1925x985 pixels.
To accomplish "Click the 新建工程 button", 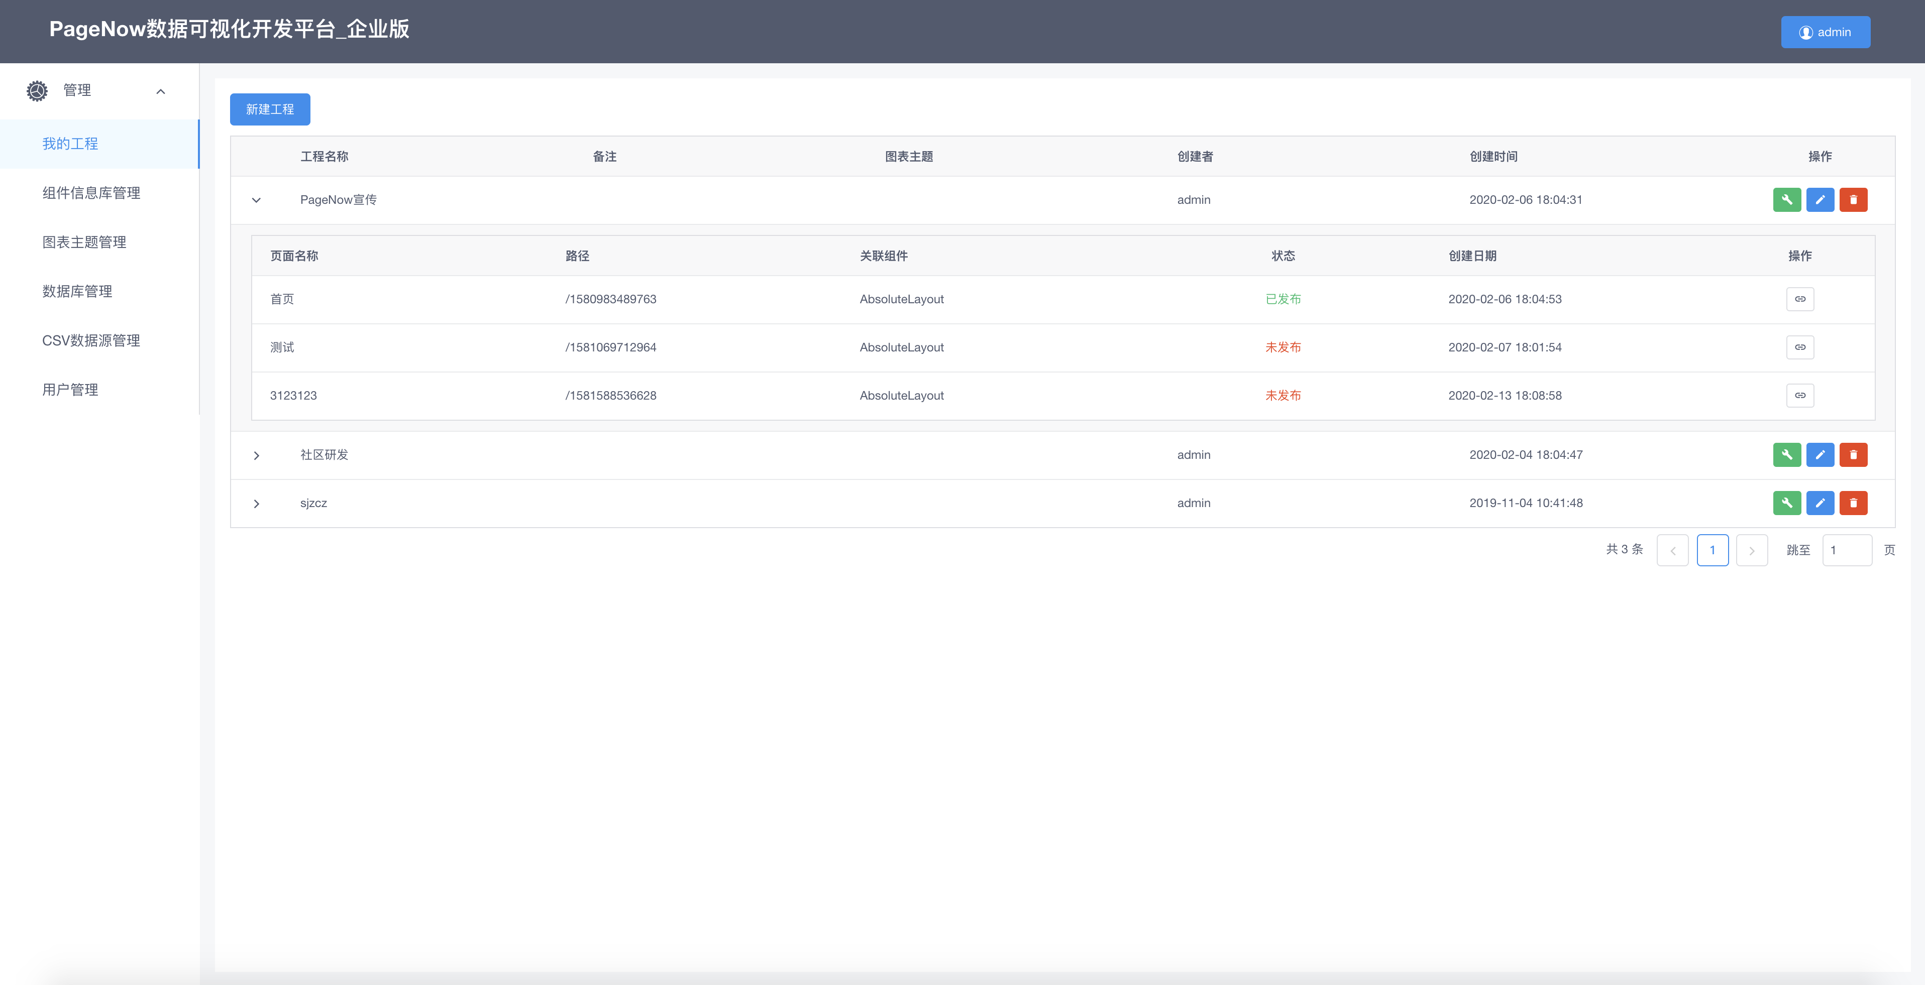I will [270, 109].
